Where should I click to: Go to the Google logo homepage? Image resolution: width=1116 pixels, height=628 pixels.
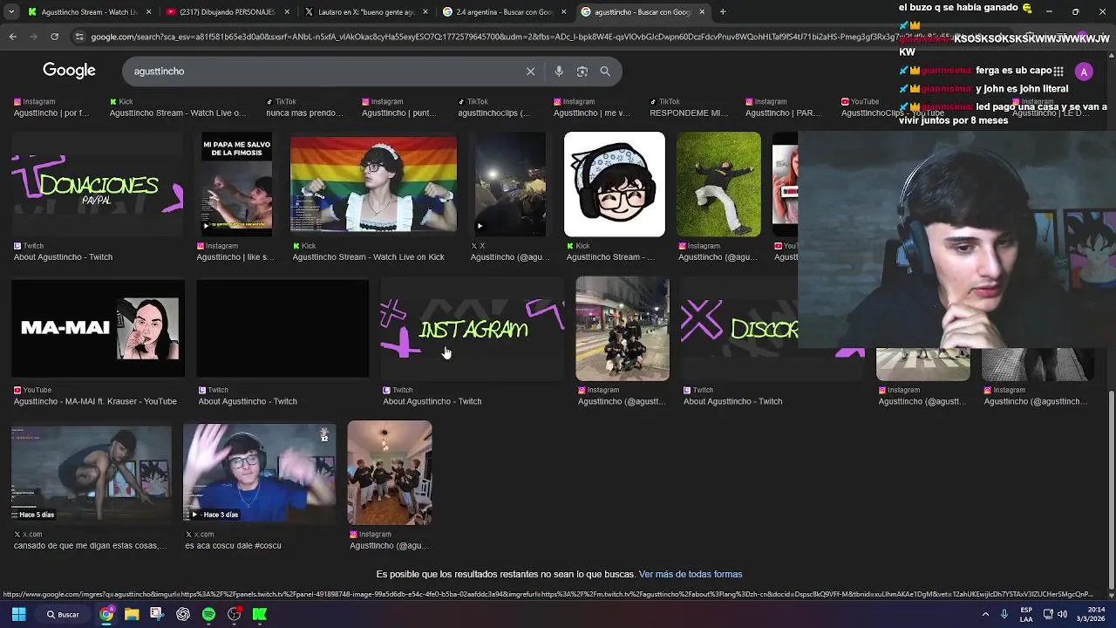click(69, 71)
